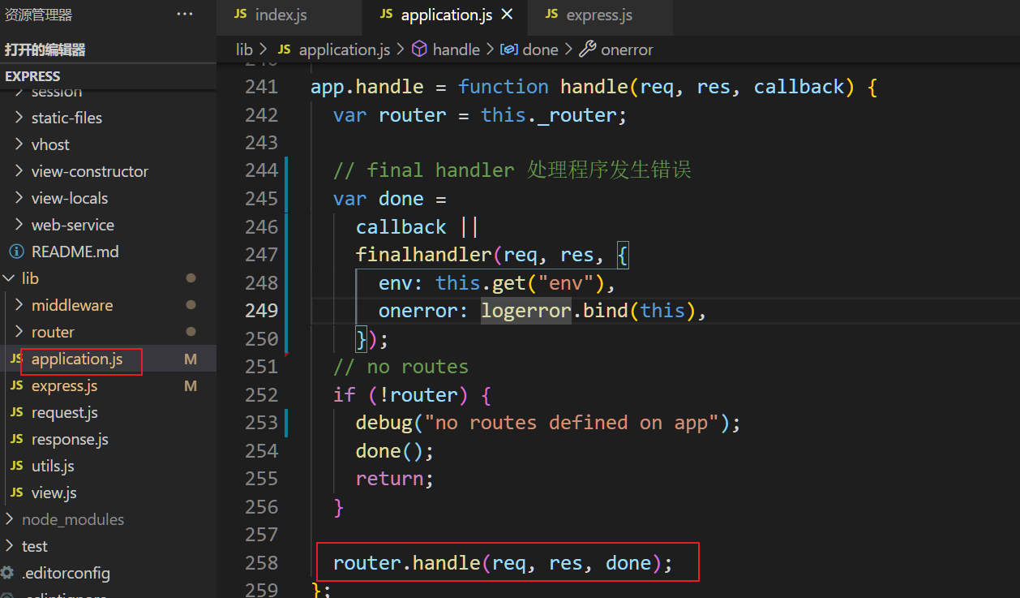This screenshot has width=1020, height=598.
Task: Click the README.md info icon
Action: point(16,252)
